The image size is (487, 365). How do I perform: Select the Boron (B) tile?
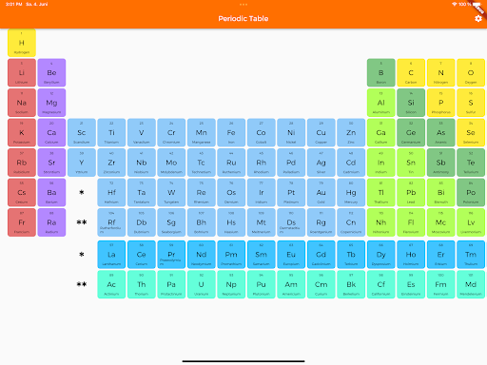click(x=381, y=72)
